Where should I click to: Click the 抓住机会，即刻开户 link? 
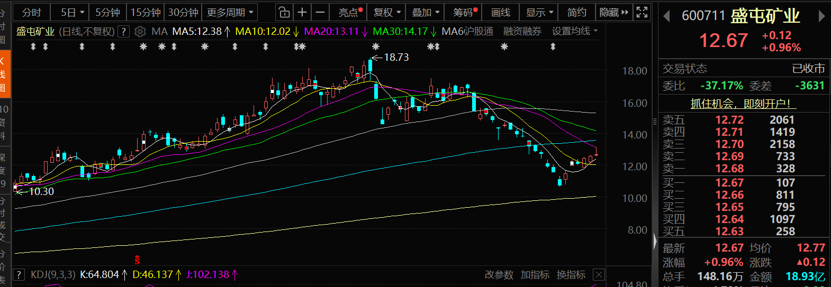pos(743,104)
